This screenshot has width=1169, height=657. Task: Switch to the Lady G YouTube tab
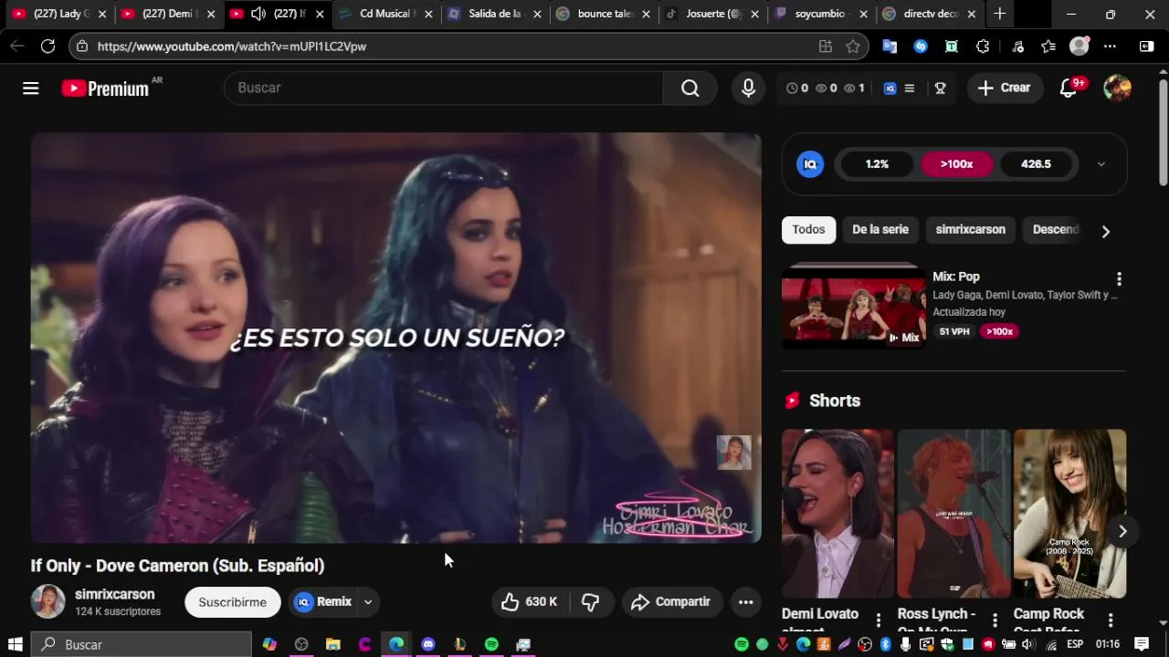pyautogui.click(x=58, y=14)
